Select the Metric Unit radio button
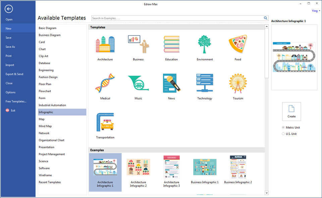Viewport: 322px width, 198px height. tap(283, 127)
